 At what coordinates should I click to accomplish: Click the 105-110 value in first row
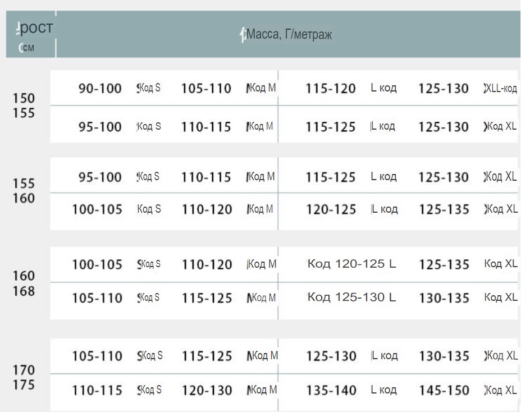tap(206, 88)
